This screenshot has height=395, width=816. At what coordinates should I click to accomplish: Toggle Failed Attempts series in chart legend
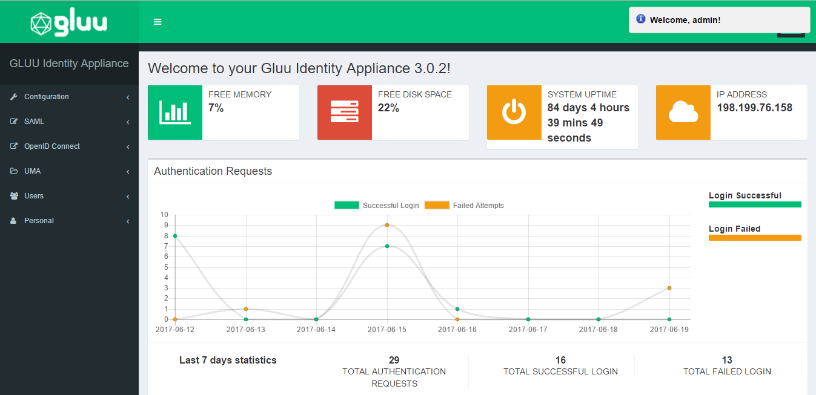tap(464, 206)
